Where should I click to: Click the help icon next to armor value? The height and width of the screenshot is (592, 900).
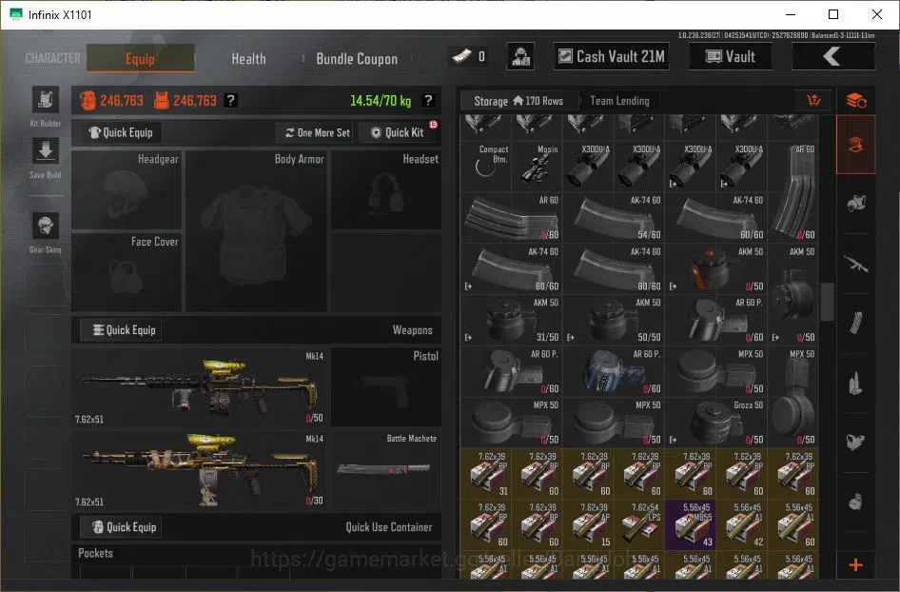point(231,101)
